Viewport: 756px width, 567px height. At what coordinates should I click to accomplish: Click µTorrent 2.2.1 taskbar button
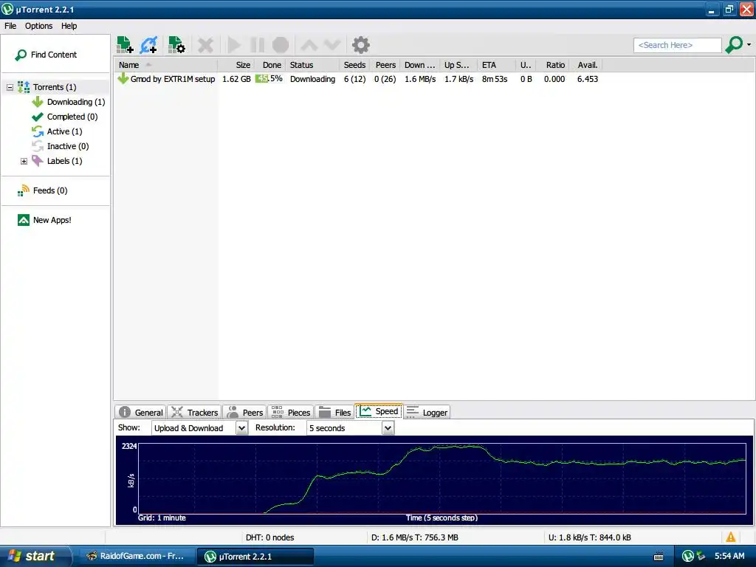[x=255, y=557]
